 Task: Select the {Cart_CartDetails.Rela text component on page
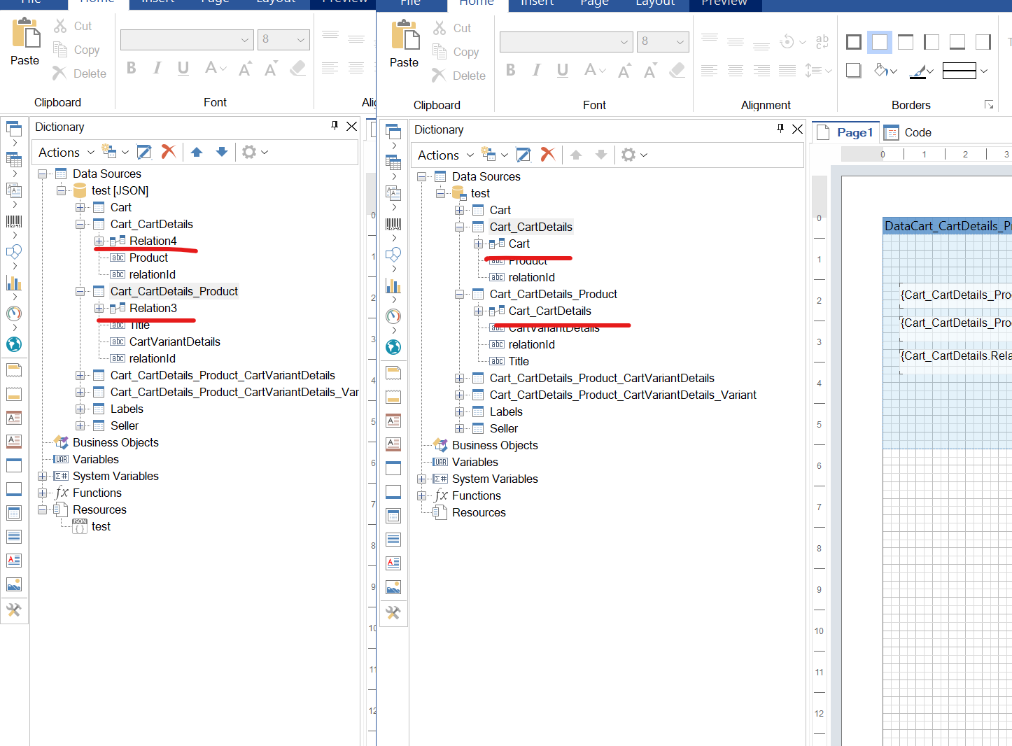955,356
